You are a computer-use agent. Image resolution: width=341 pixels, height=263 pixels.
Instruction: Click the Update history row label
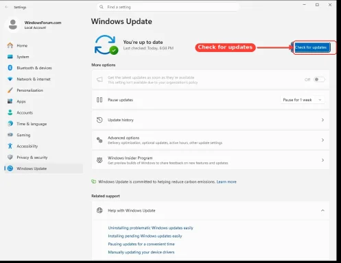(x=121, y=120)
